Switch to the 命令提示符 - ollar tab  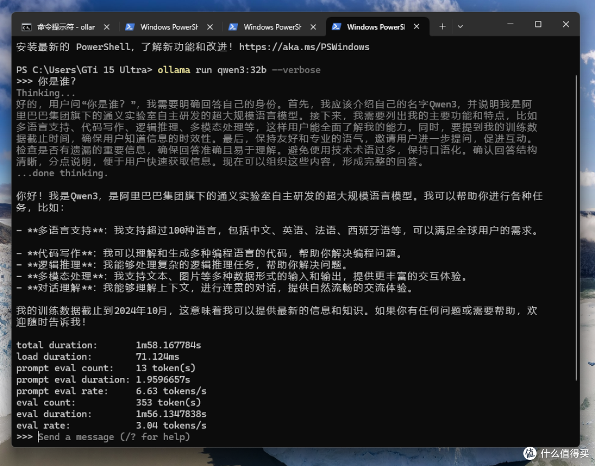pos(66,27)
